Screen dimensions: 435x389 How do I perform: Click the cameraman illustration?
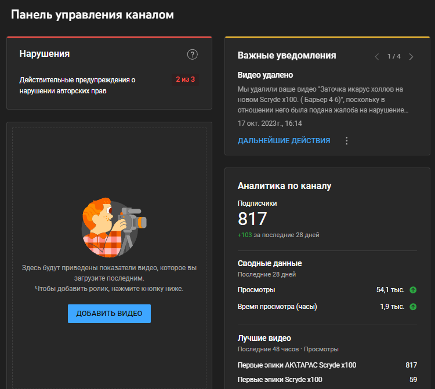point(114,227)
